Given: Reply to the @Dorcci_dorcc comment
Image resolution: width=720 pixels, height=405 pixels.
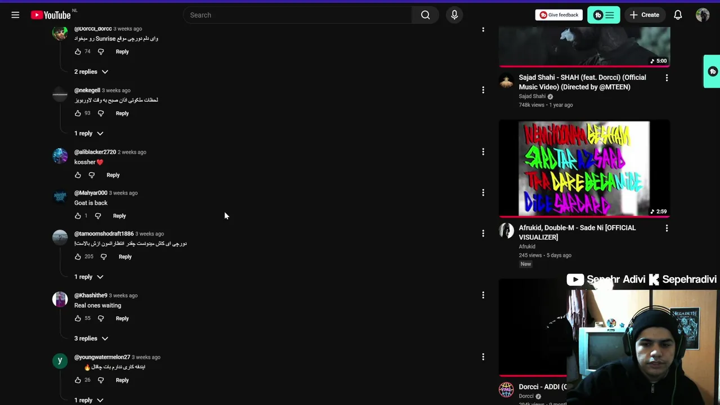Looking at the screenshot, I should tap(122, 51).
